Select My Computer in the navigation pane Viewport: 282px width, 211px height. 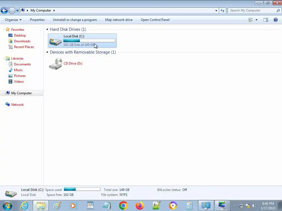21,93
